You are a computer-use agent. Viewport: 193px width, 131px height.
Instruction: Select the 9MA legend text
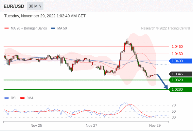tap(30, 98)
